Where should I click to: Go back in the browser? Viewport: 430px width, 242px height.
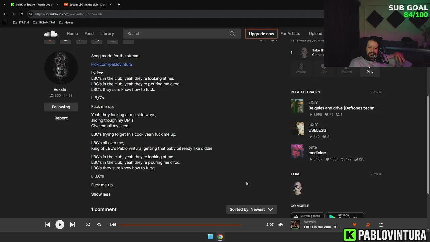[x=5, y=14]
